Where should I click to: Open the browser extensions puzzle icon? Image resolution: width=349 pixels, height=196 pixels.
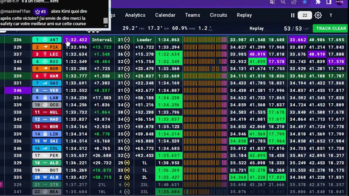(x=318, y=2)
